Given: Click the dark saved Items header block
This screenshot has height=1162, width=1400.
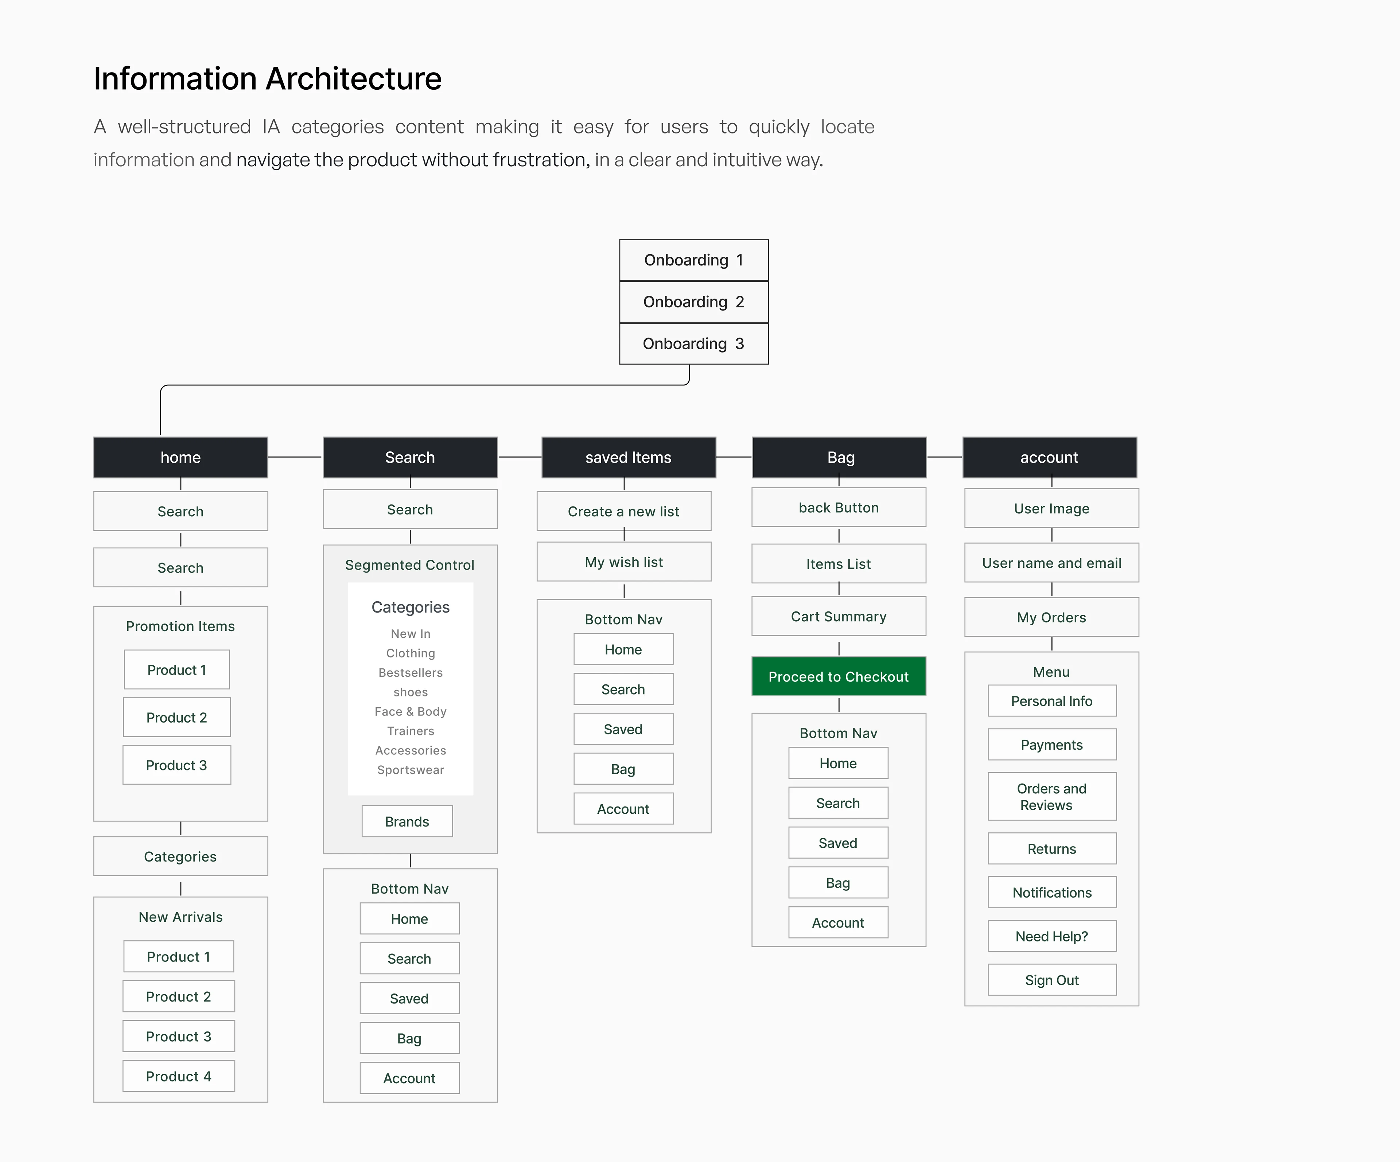Looking at the screenshot, I should tap(629, 457).
